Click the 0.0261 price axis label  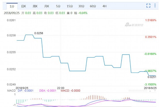(x=11, y=20)
